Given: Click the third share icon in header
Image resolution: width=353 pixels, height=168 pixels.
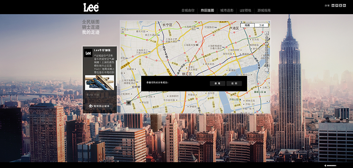Looking at the screenshot, I should pos(341,6).
